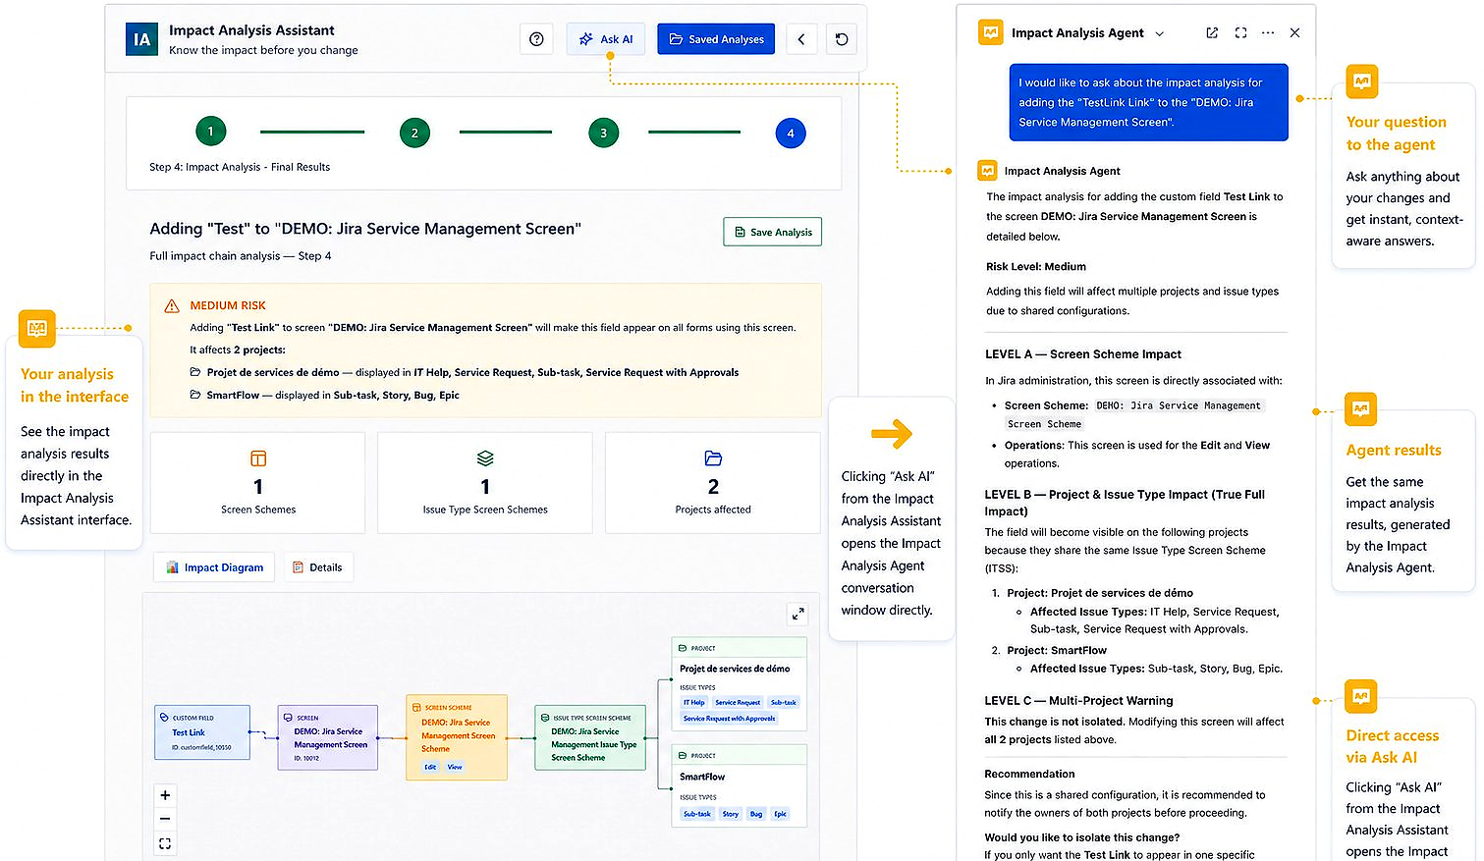This screenshot has height=861, width=1484.
Task: Zoom out of the diagram
Action: 165,819
